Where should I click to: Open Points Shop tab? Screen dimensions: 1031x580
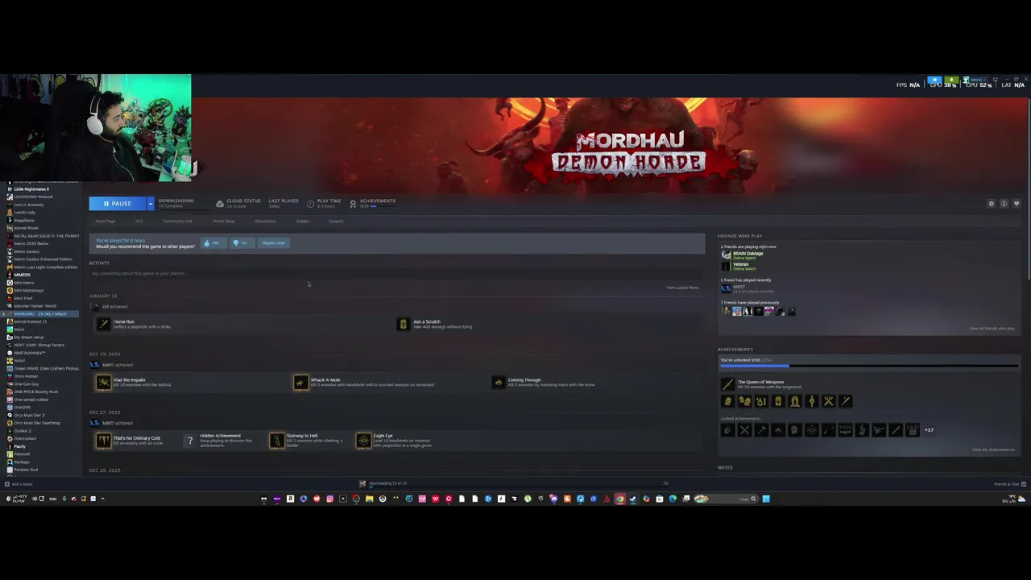(x=224, y=221)
